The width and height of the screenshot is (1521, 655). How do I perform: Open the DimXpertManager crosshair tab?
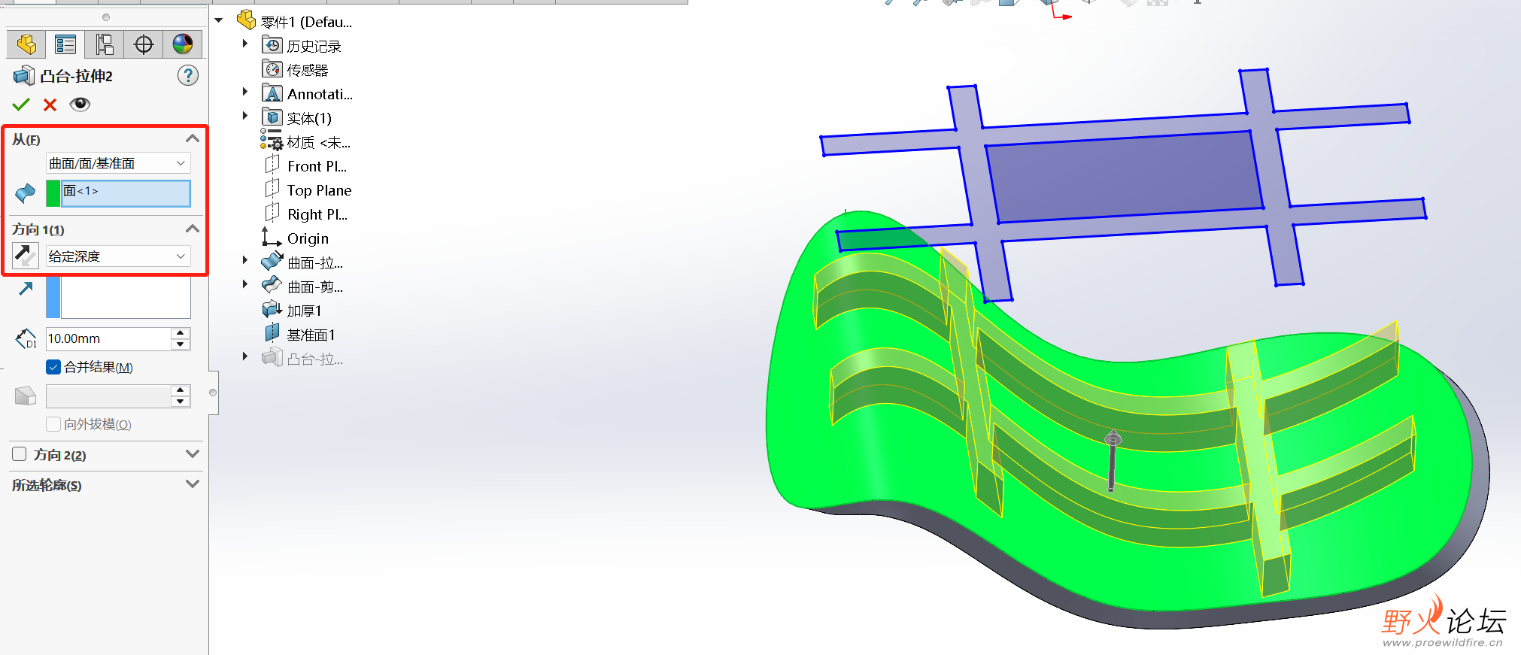[144, 44]
